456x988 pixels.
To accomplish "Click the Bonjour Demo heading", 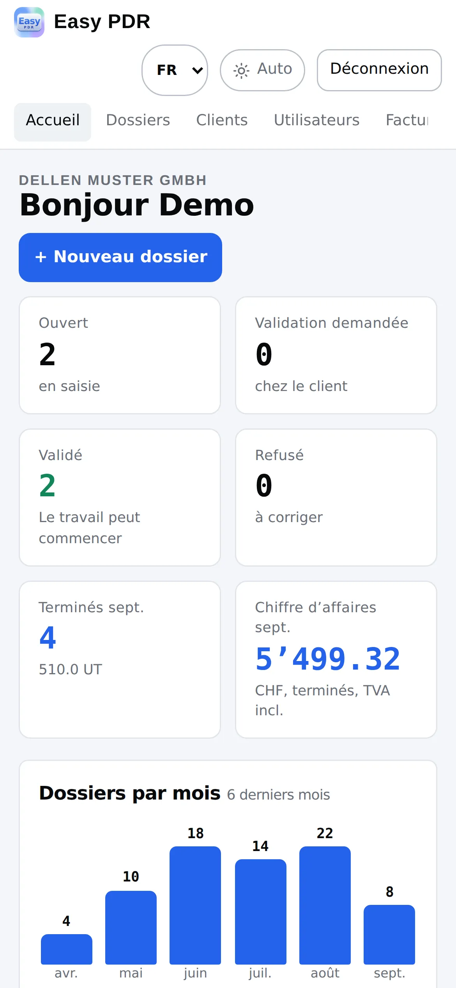I will click(137, 205).
